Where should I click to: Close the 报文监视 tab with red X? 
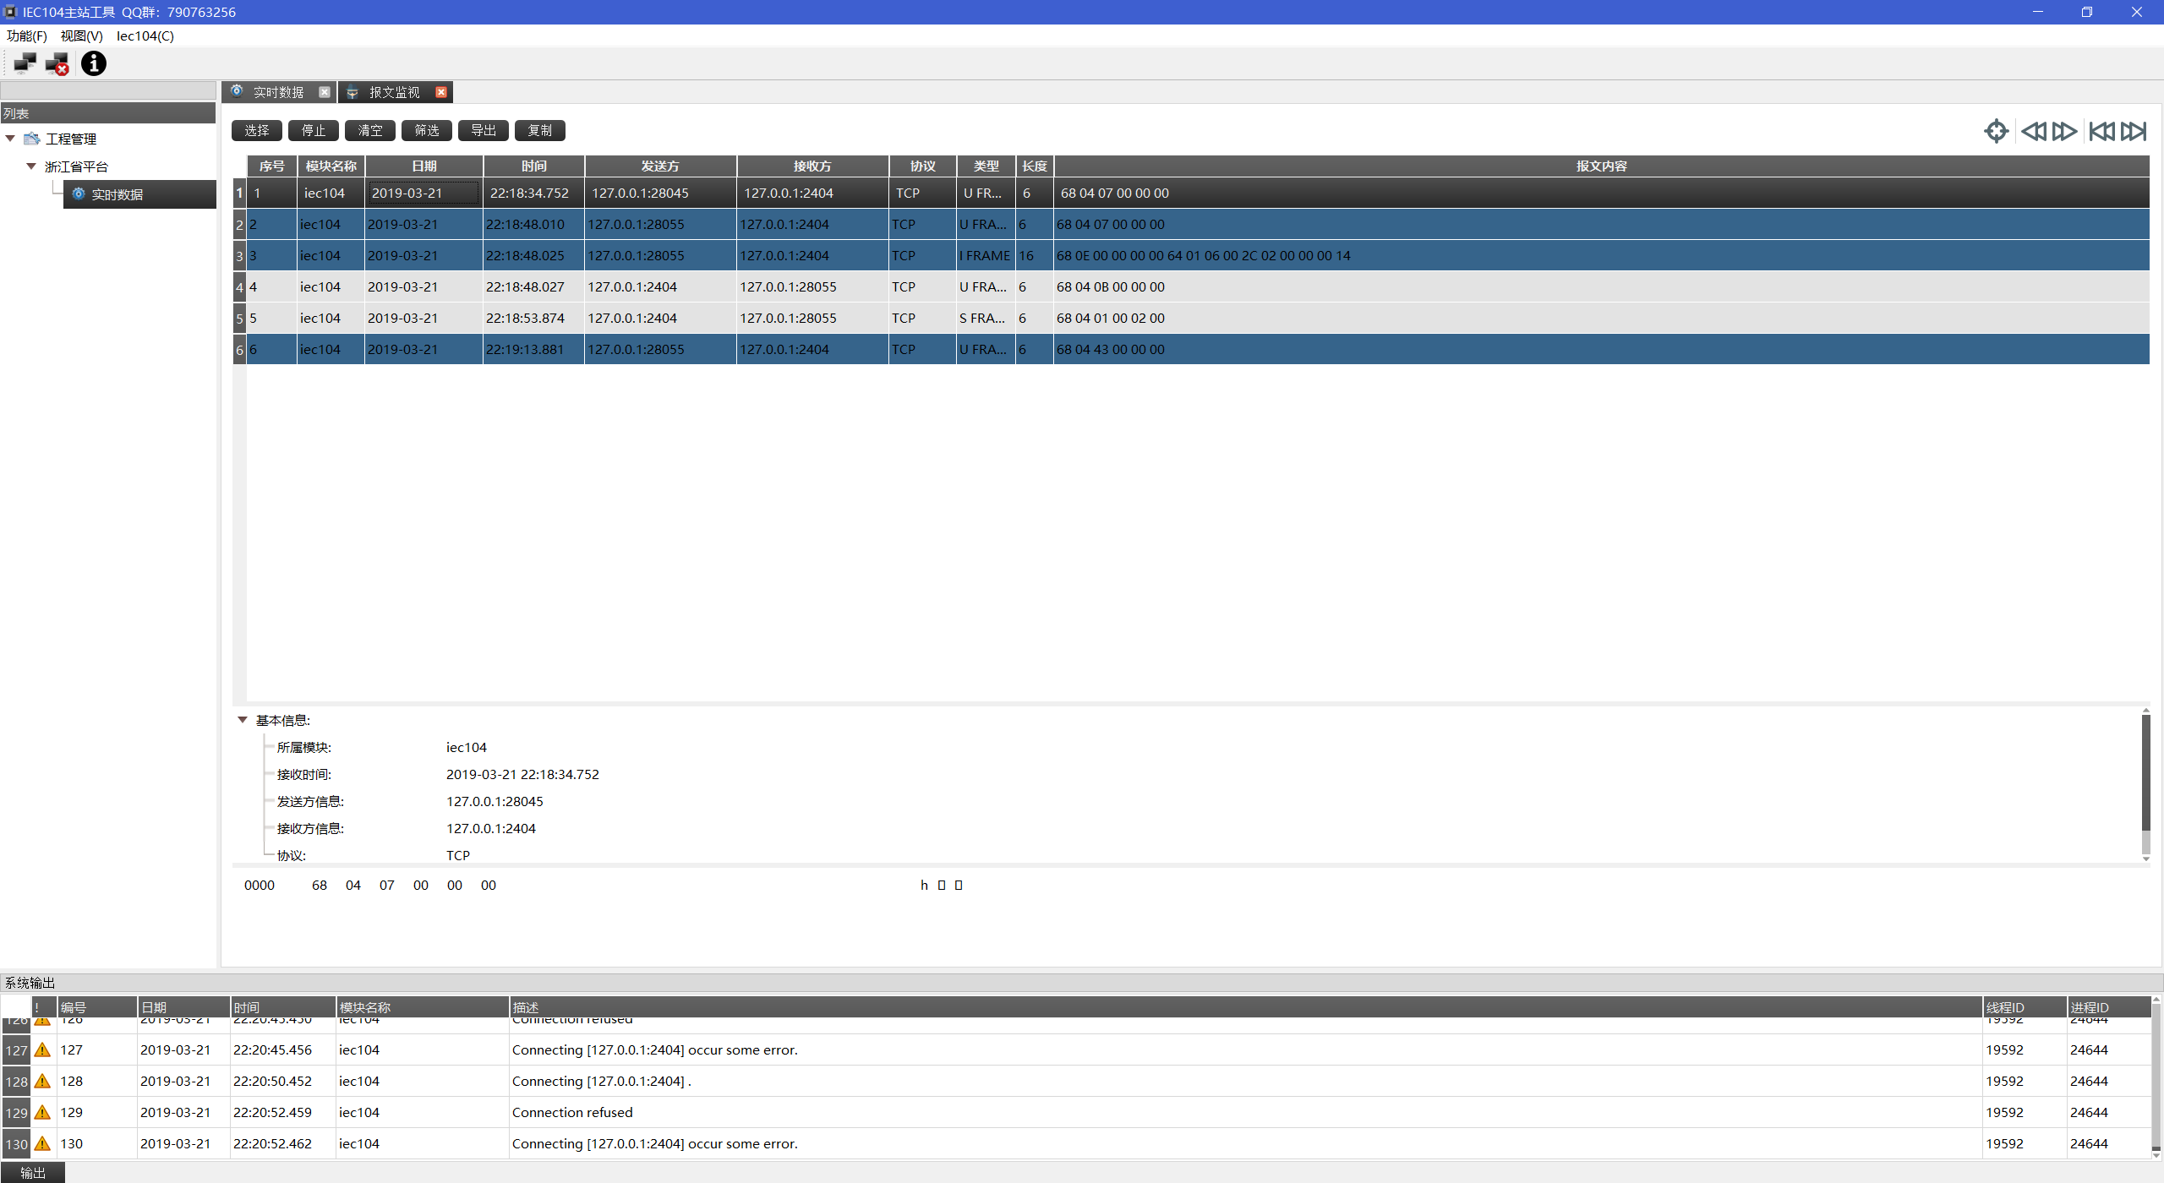coord(441,92)
